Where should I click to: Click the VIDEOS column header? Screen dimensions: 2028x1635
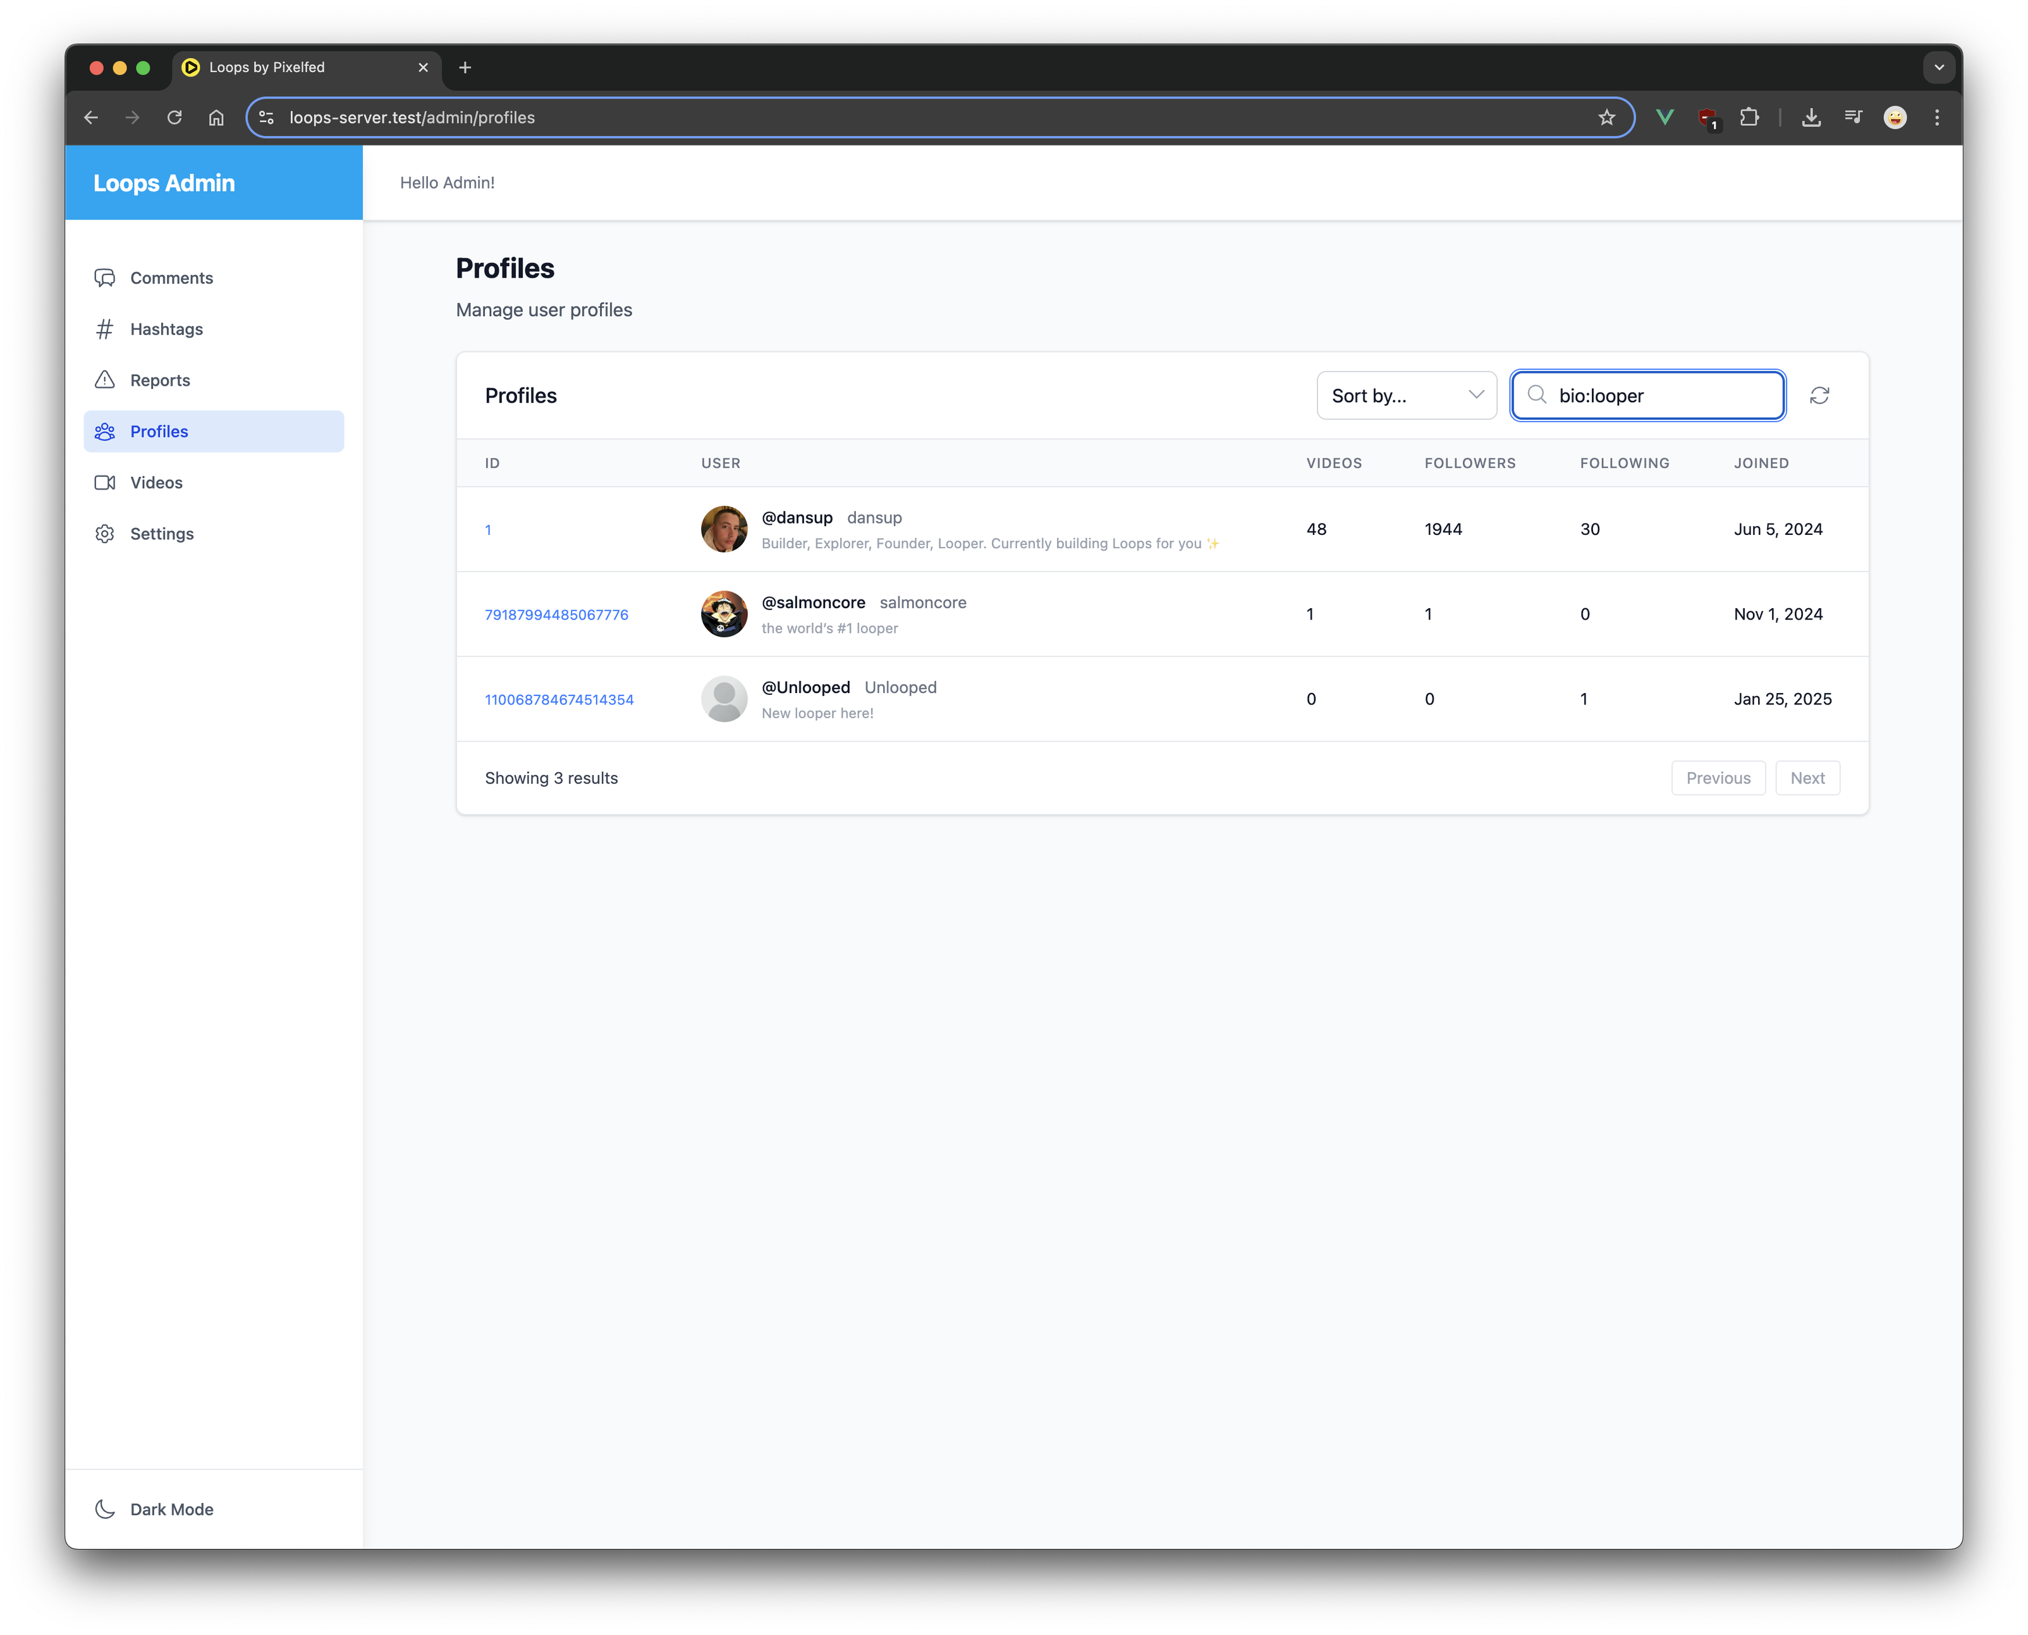pos(1334,462)
